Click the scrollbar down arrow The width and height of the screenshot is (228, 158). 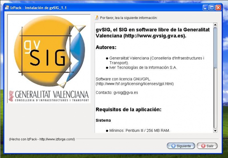click(215, 131)
